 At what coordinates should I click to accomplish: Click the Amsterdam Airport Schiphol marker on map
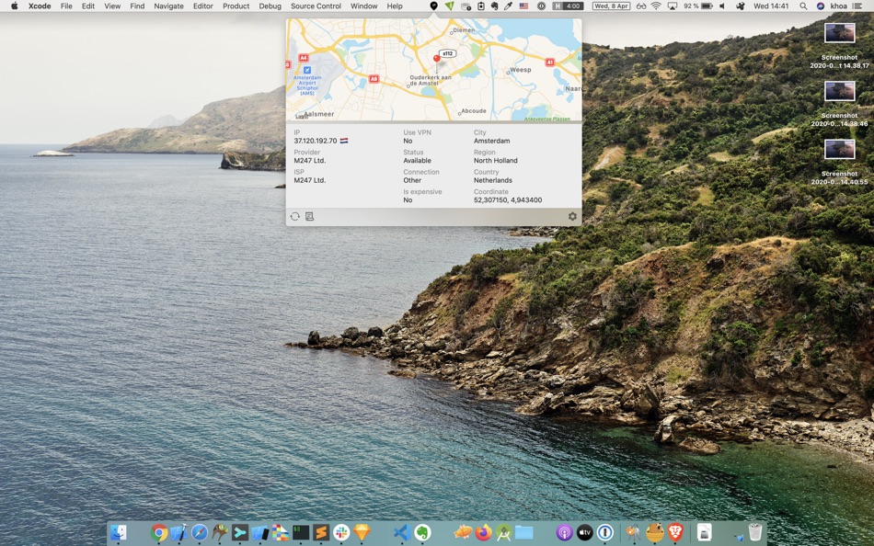[x=307, y=70]
